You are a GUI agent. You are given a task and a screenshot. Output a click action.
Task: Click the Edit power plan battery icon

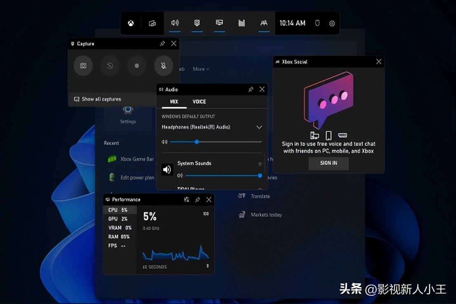pos(112,177)
